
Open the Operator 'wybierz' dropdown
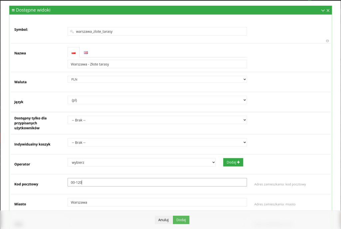pyautogui.click(x=142, y=162)
